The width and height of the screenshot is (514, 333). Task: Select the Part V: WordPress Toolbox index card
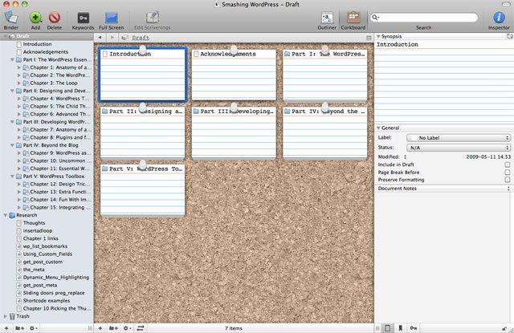(143, 190)
